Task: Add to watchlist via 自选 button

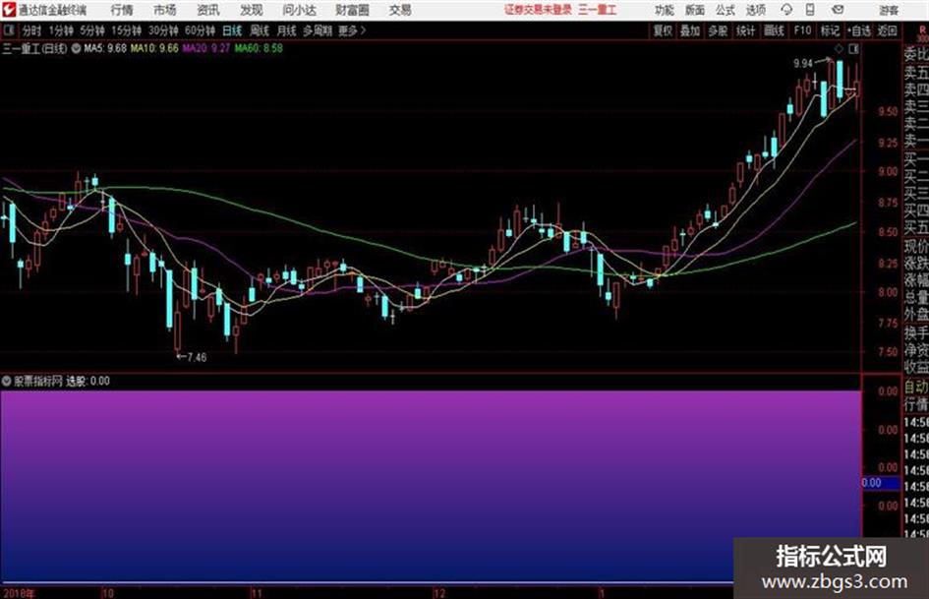Action: pyautogui.click(x=858, y=30)
